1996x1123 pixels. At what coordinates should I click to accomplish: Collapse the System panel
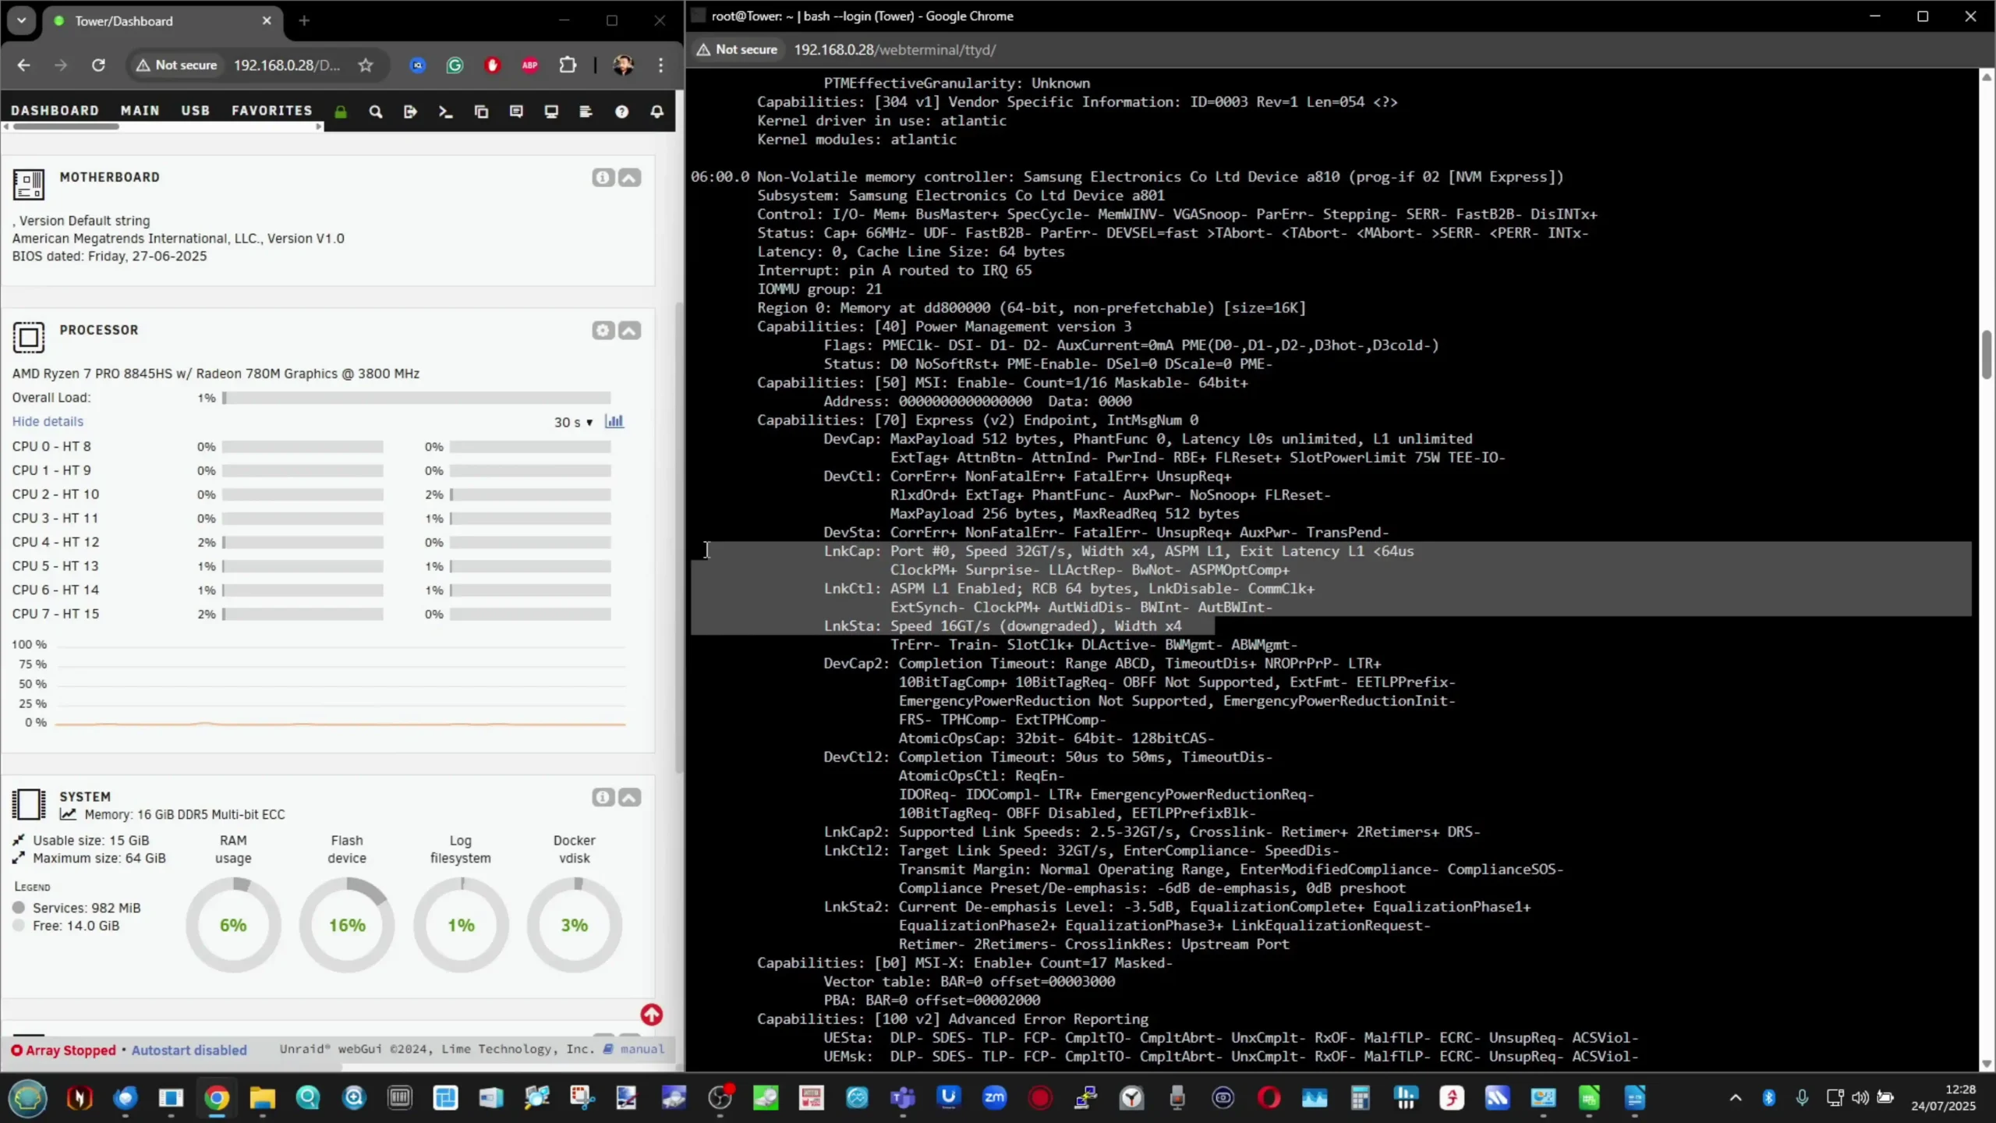point(629,797)
